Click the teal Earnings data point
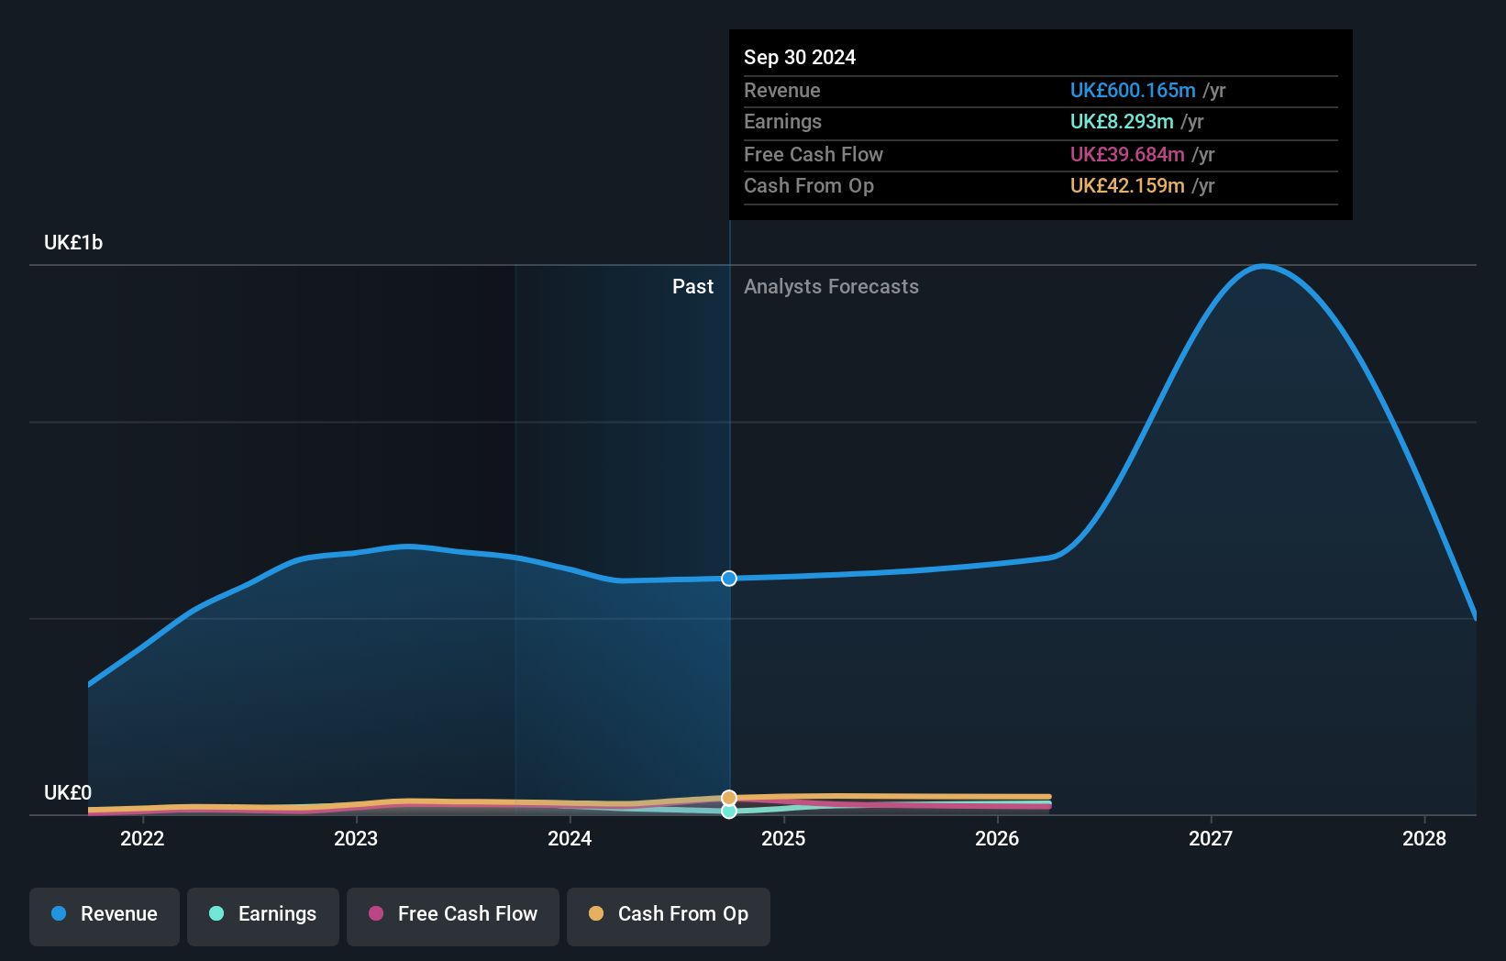Viewport: 1506px width, 961px height. [729, 812]
